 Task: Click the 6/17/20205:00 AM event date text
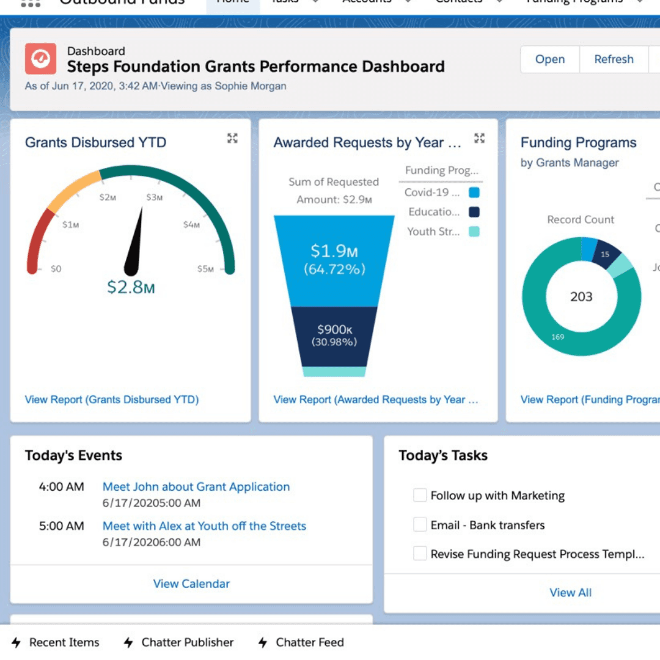coord(152,503)
